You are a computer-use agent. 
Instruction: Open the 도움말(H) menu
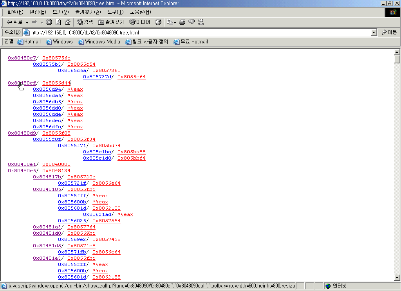141,12
